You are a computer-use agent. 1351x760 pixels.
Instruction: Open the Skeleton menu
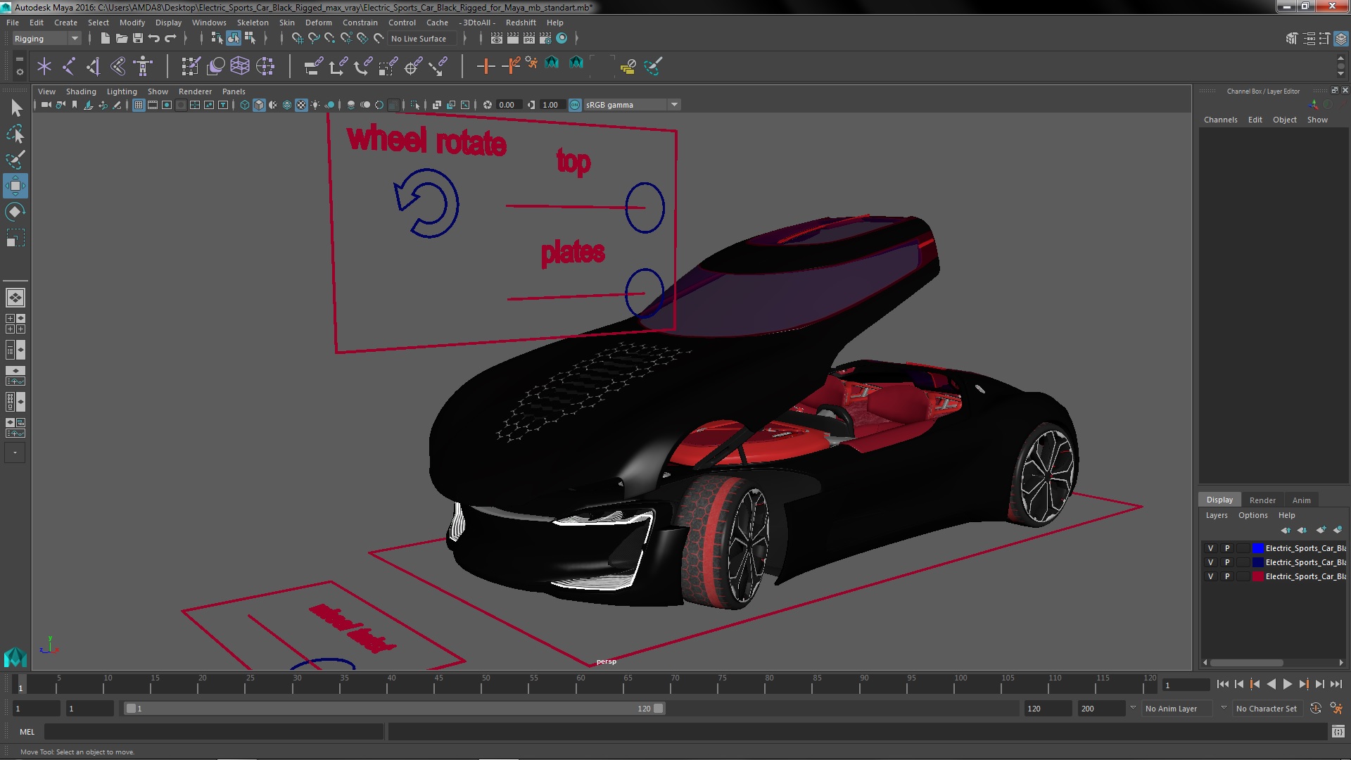[x=253, y=23]
